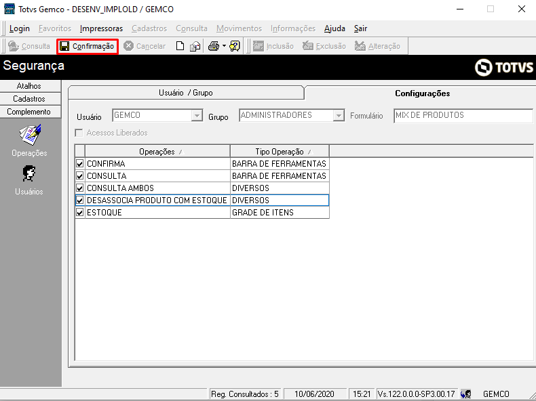Click the Inclusão toolbar button
This screenshot has width=536, height=401.
tap(273, 46)
